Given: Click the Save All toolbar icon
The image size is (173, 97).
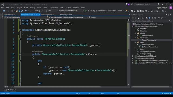Looking at the screenshot, I should (22, 11).
